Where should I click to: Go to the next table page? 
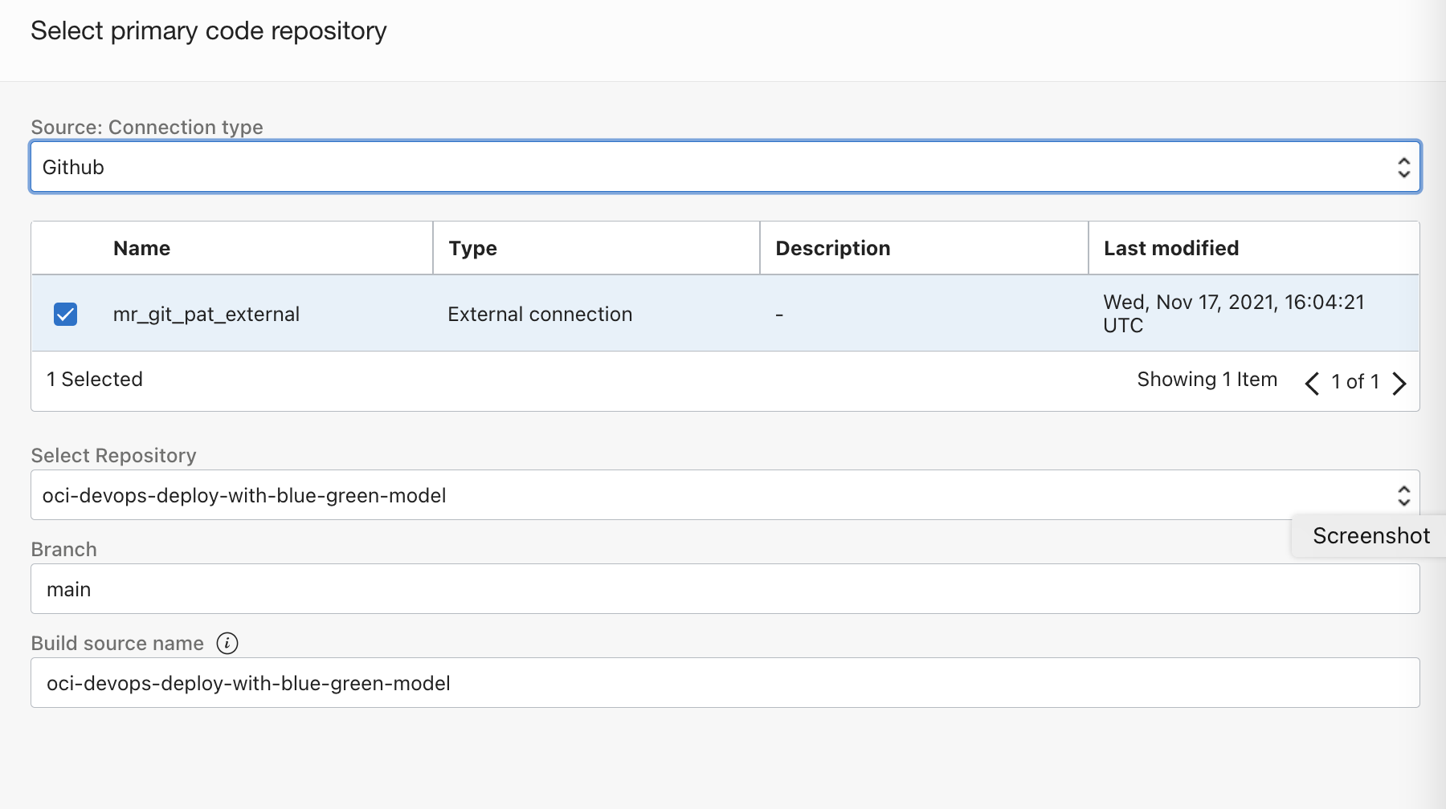click(1399, 383)
